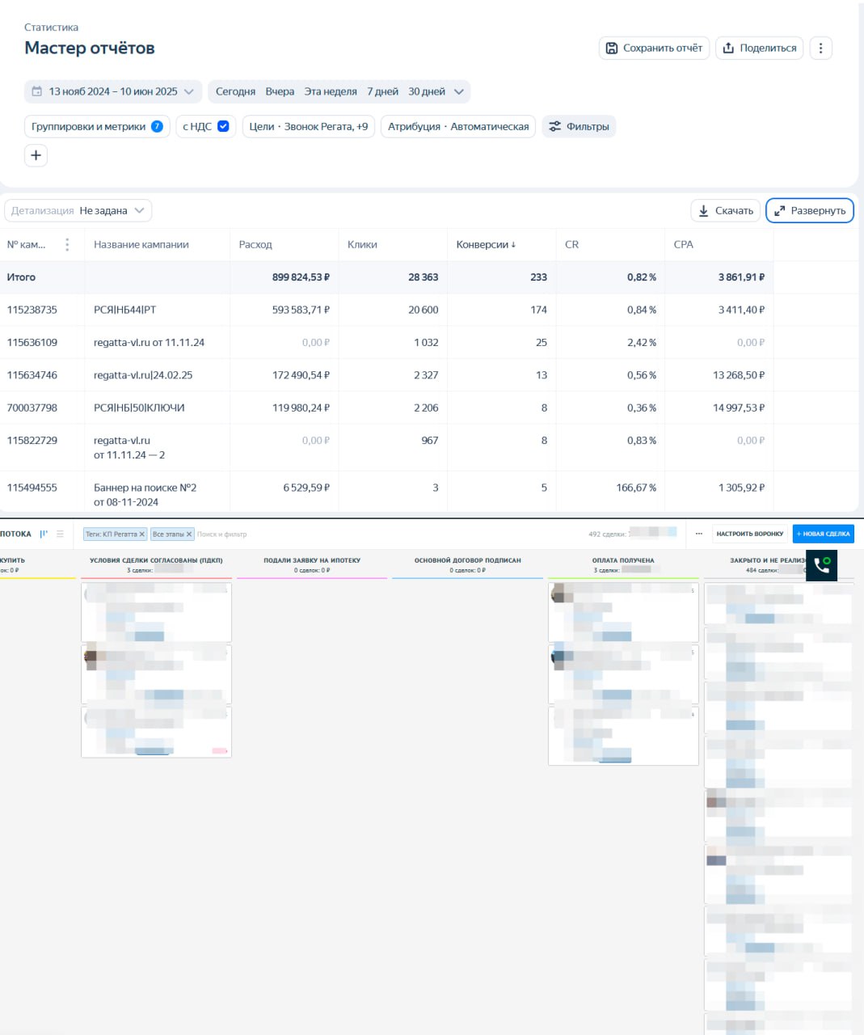Open the phone call widget icon
This screenshot has width=864, height=1035.
[821, 565]
